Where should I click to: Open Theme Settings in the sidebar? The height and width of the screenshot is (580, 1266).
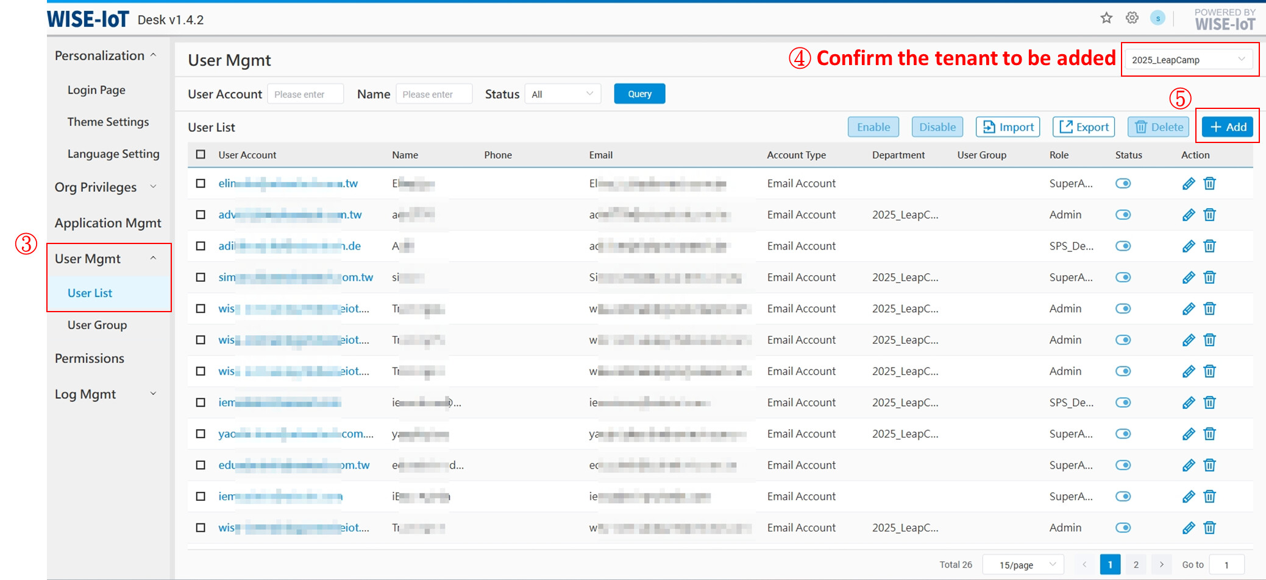[108, 122]
